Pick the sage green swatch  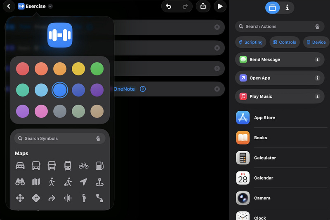tap(78, 111)
